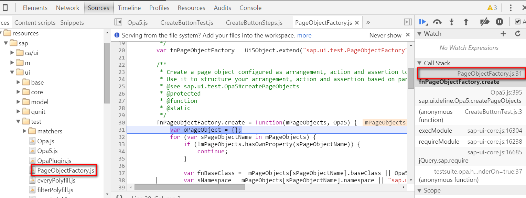The width and height of the screenshot is (526, 198).
Task: Toggle the debugger sidebar icon
Action: tap(408, 22)
